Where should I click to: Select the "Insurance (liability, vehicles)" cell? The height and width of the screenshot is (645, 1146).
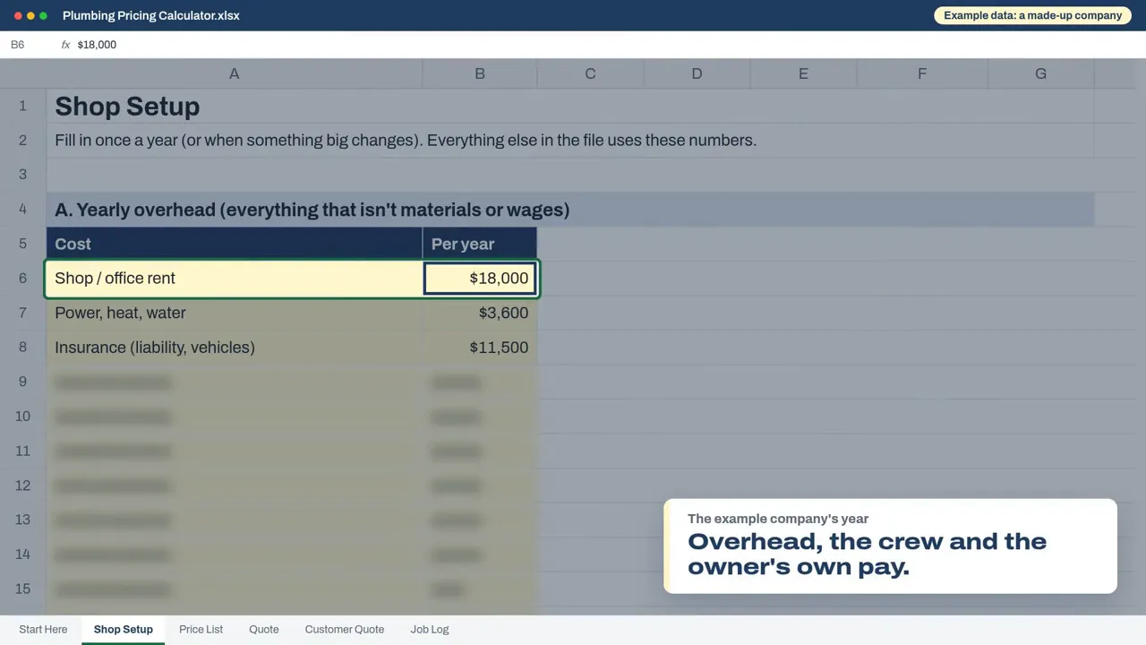tap(235, 348)
